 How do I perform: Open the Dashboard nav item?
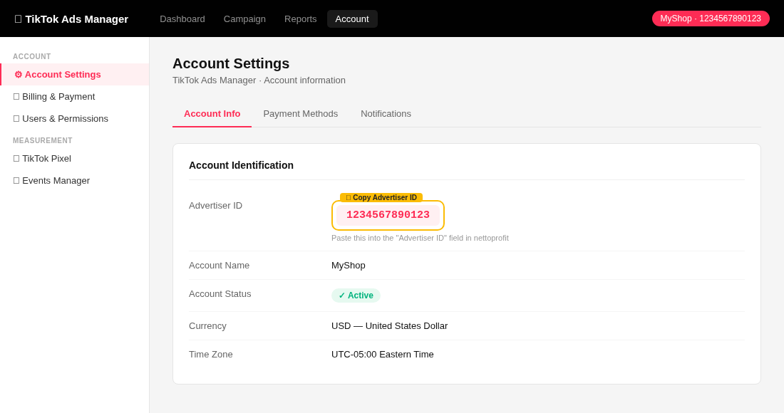182,19
